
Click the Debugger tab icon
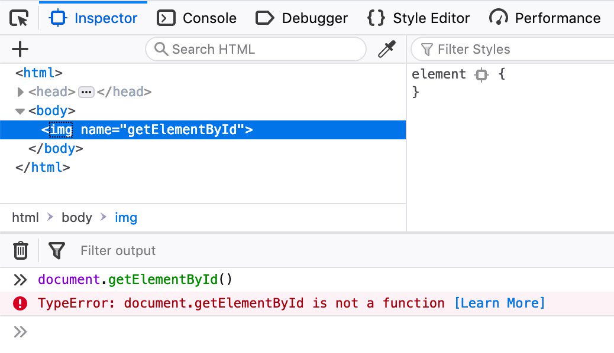(264, 18)
